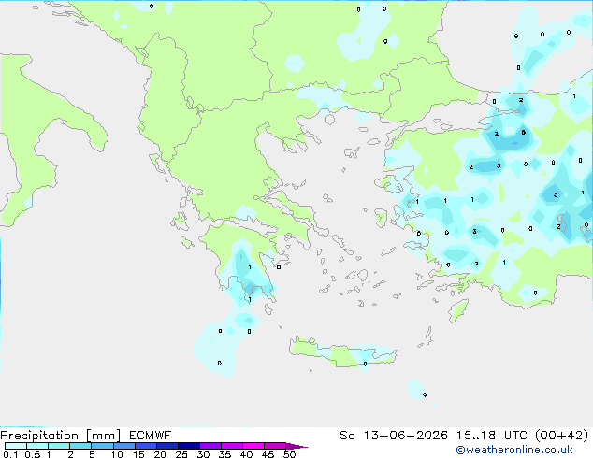Click the 0.1–0.5 mm legend color swatch
This screenshot has height=458, width=593.
click(16, 446)
